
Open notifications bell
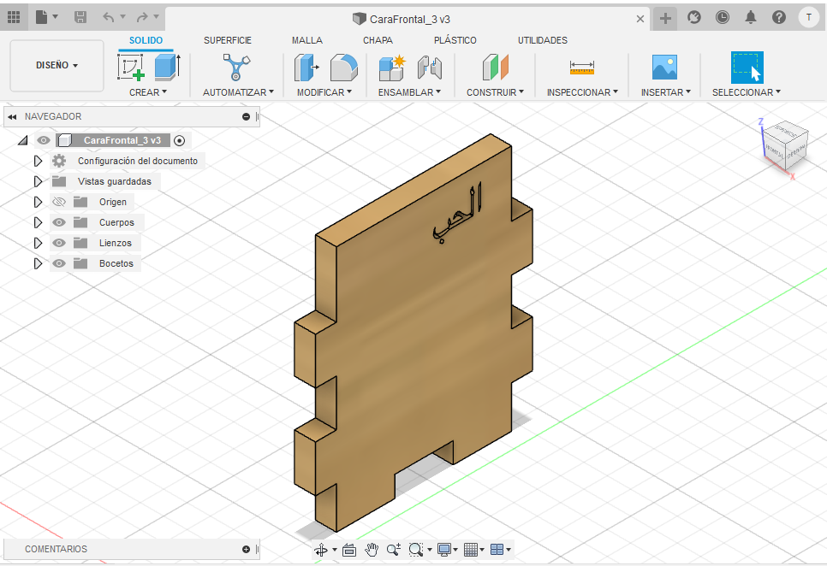tap(750, 17)
